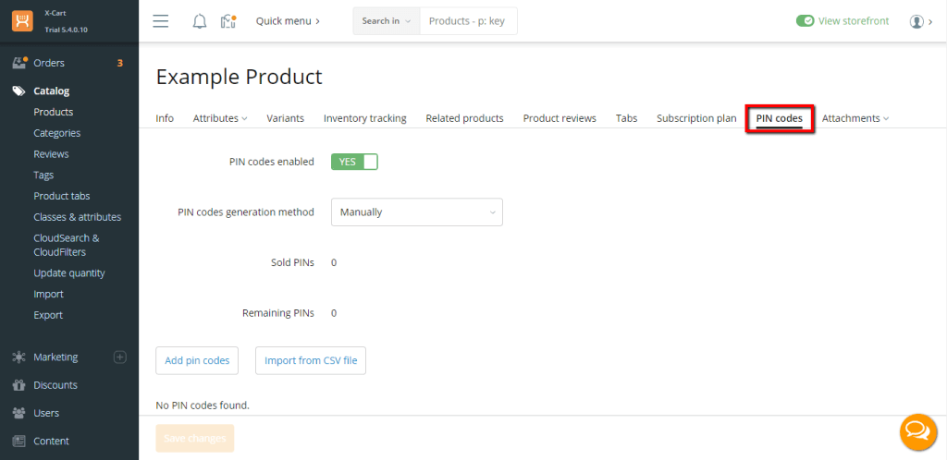Screen dimensions: 947x460
Task: Open Users in the sidebar
Action: (x=46, y=413)
